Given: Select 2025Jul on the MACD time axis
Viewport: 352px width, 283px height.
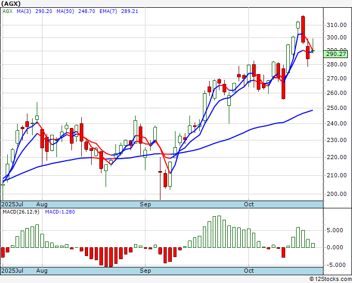Looking at the screenshot, I should 12,271.
